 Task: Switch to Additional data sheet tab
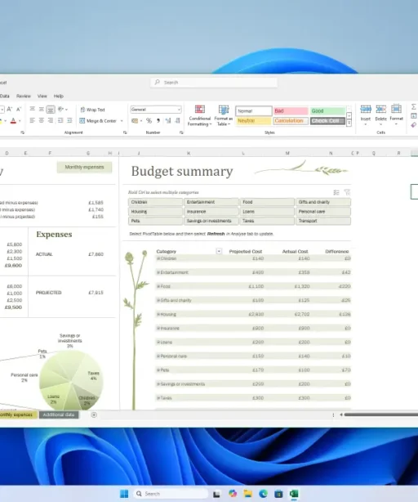59,415
